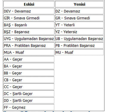Image resolution: width=117 pixels, height=112 pixels.
Task: Select the DEV - Devamsız cell
Action: point(29,11)
